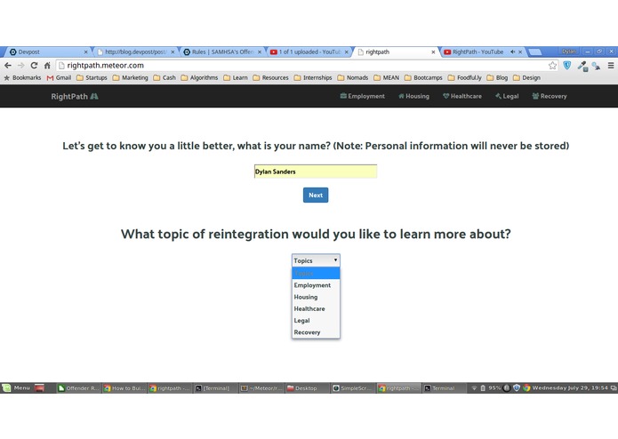Reload the rightpath page
This screenshot has width=618, height=439.
pos(34,66)
